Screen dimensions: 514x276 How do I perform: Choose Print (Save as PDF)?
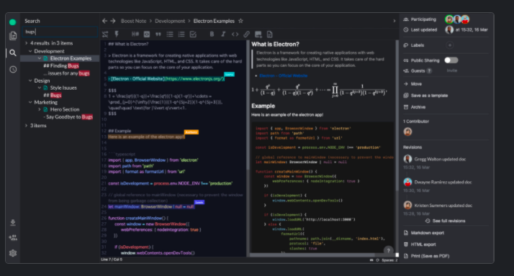coord(430,256)
